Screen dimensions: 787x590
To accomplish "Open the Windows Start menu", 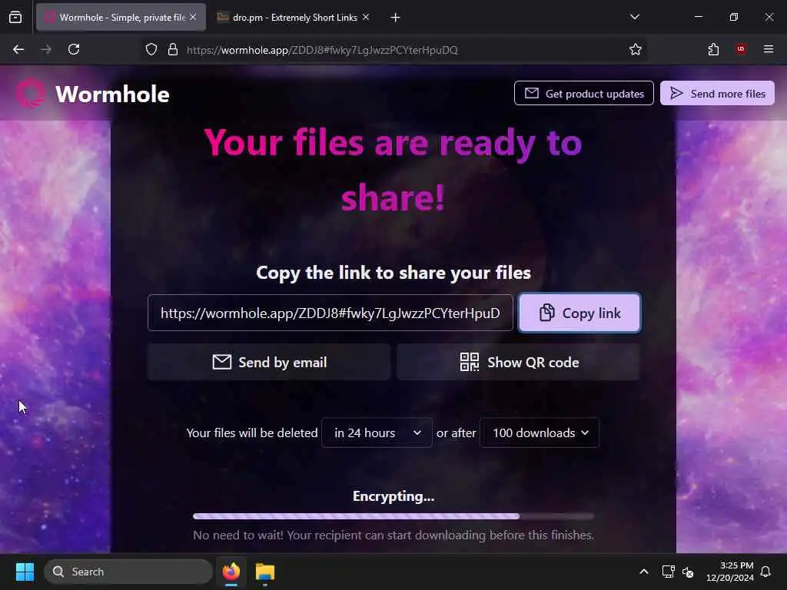I will tap(25, 572).
